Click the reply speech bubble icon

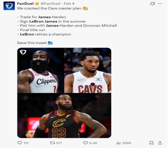[x=19, y=143]
